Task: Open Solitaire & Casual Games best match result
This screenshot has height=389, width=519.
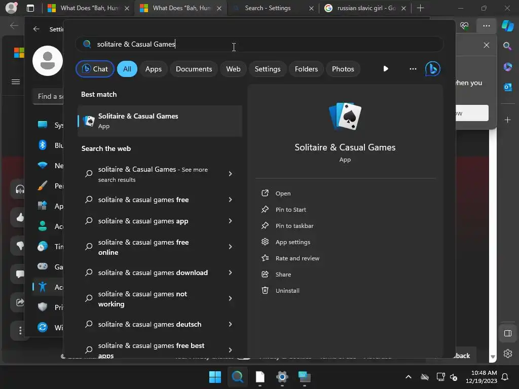Action: (160, 121)
